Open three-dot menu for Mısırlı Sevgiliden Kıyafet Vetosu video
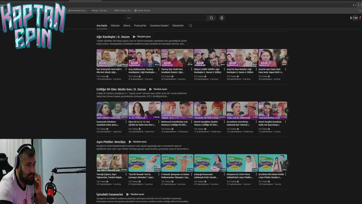 [224, 122]
